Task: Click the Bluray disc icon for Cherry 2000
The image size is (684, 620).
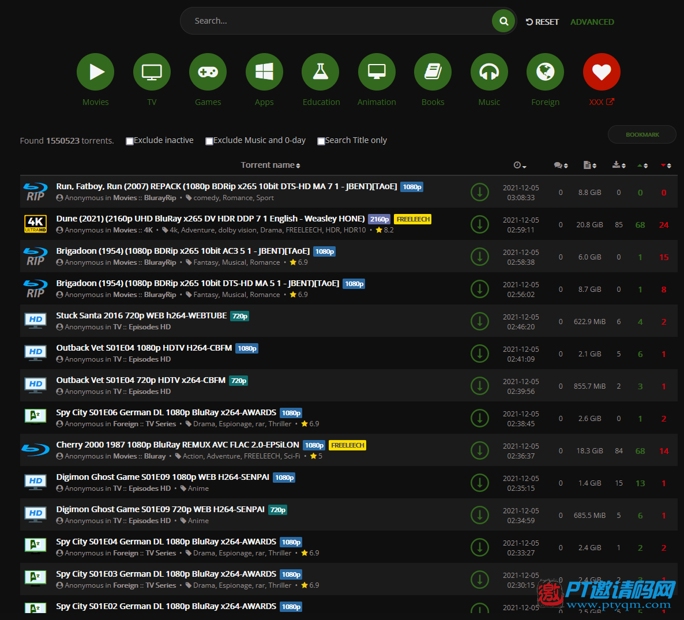Action: [35, 449]
